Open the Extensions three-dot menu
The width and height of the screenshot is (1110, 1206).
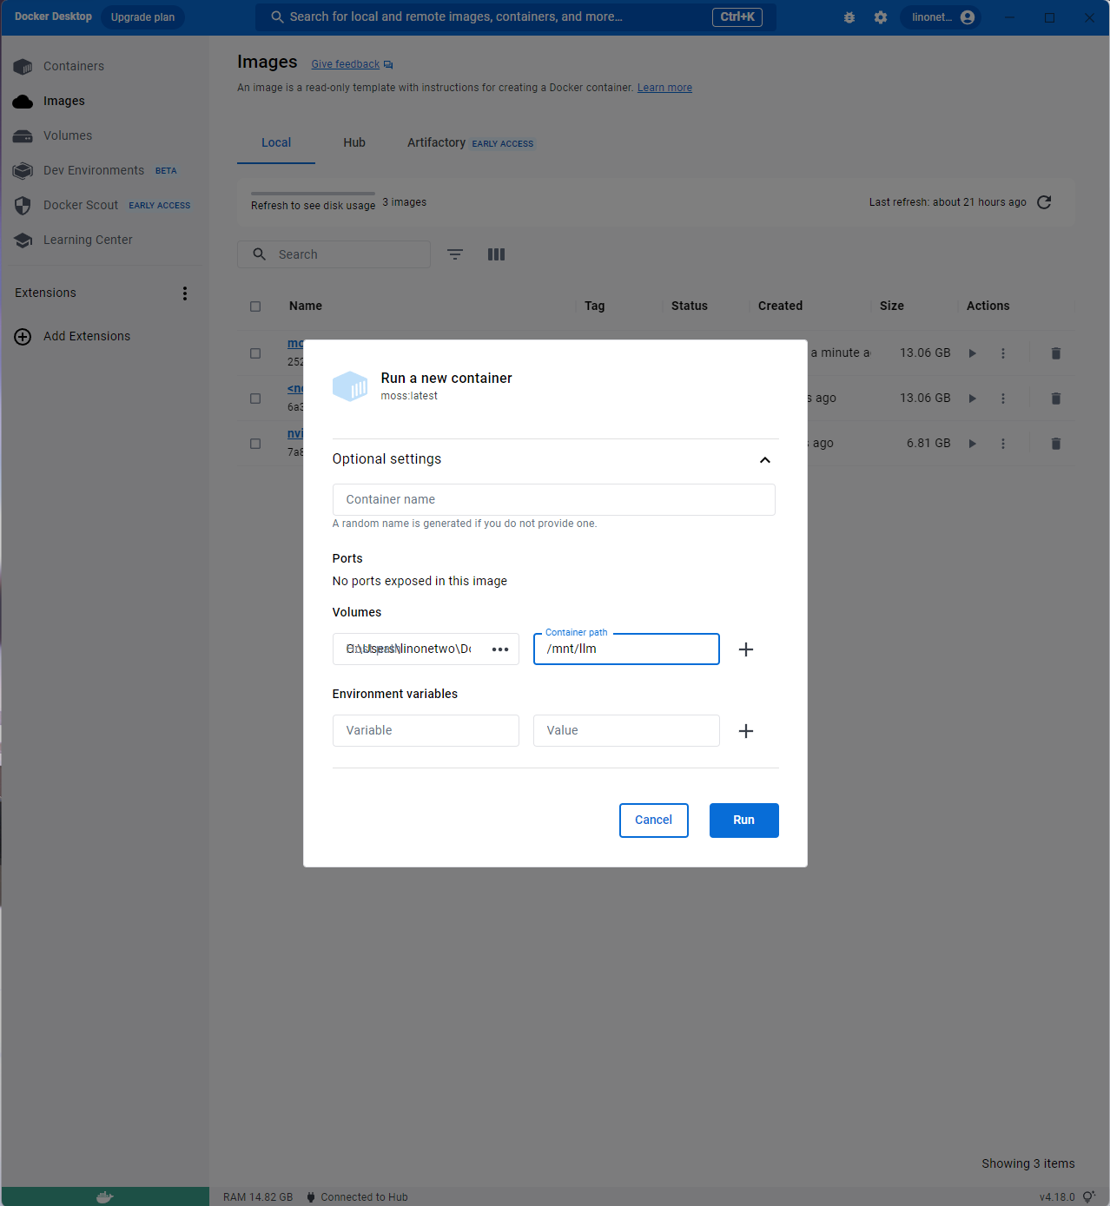(184, 293)
